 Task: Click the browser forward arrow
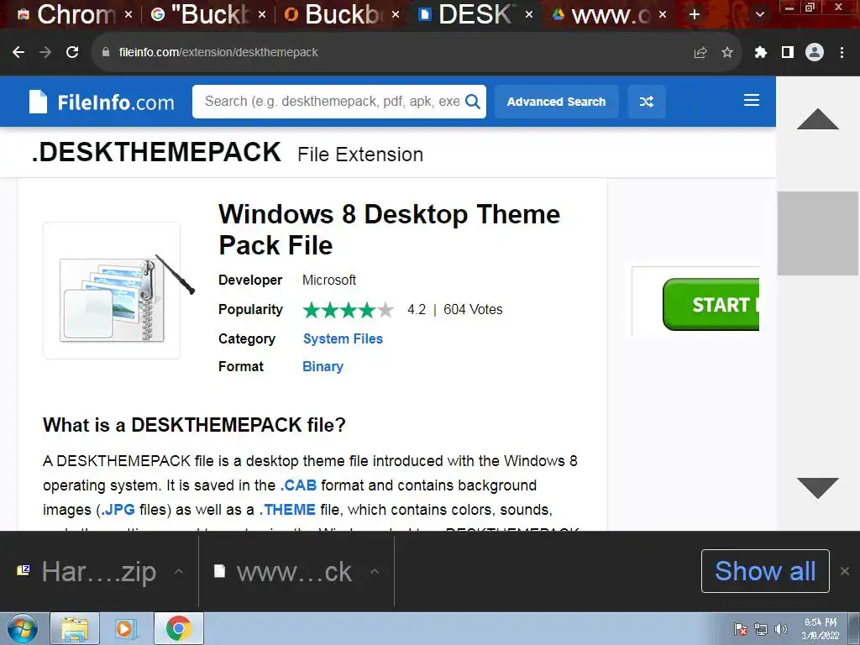(45, 52)
